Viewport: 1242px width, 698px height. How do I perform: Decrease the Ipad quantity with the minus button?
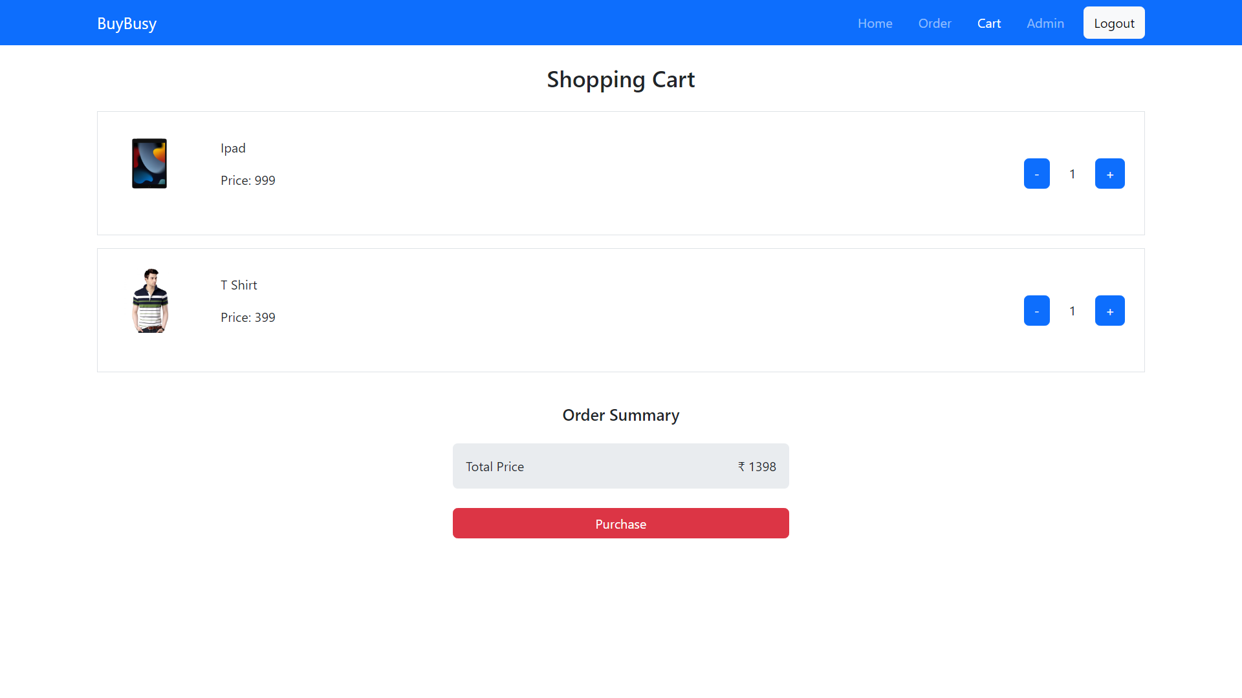[1037, 173]
